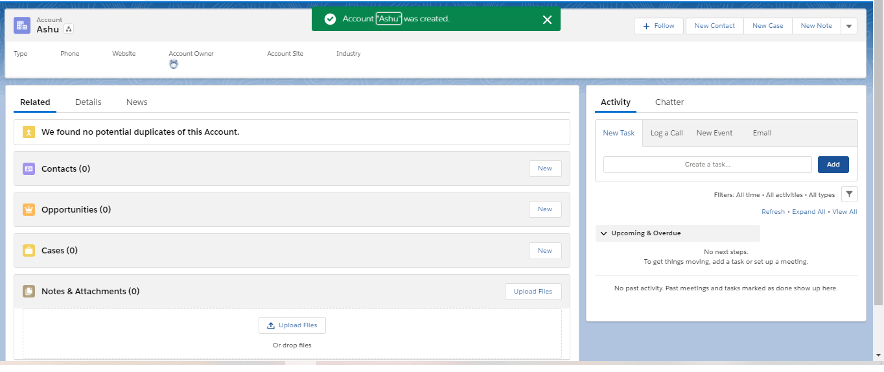Click the Contacts related list icon

point(29,169)
